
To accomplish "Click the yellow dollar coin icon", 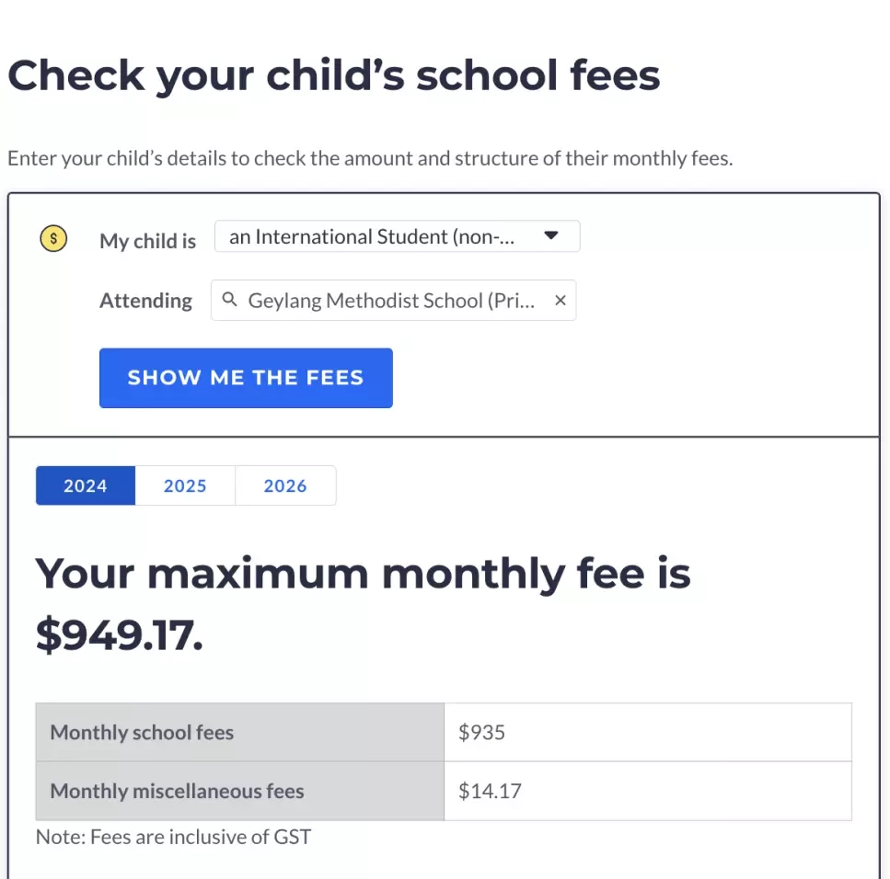I will (x=53, y=238).
